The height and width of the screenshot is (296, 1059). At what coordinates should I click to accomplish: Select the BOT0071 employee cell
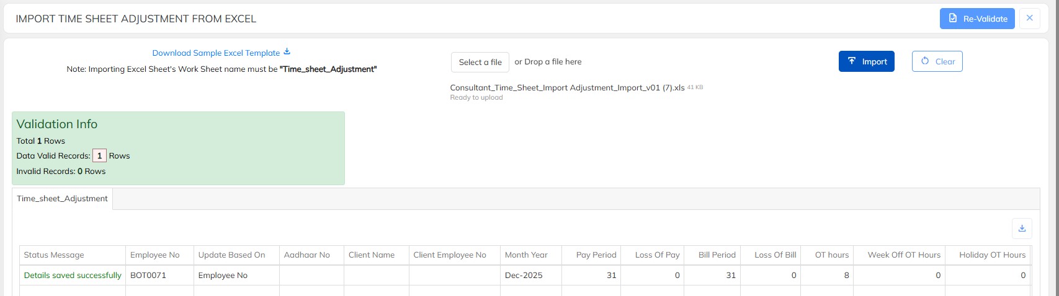point(148,276)
